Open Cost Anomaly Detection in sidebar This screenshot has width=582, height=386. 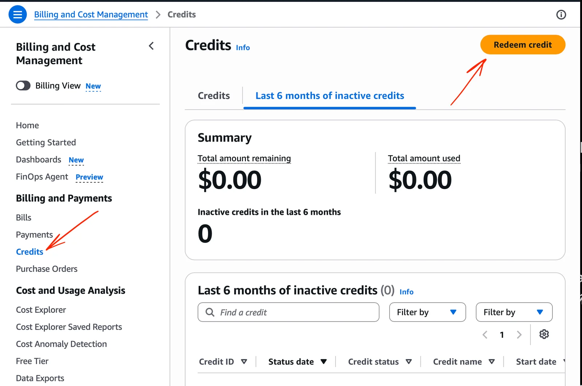[x=61, y=344]
